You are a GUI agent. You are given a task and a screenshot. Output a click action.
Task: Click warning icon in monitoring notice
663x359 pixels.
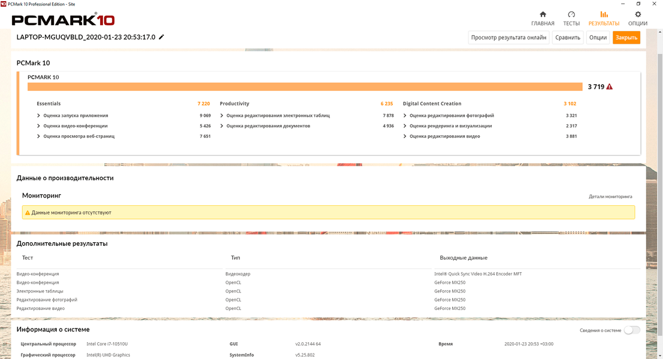28,213
